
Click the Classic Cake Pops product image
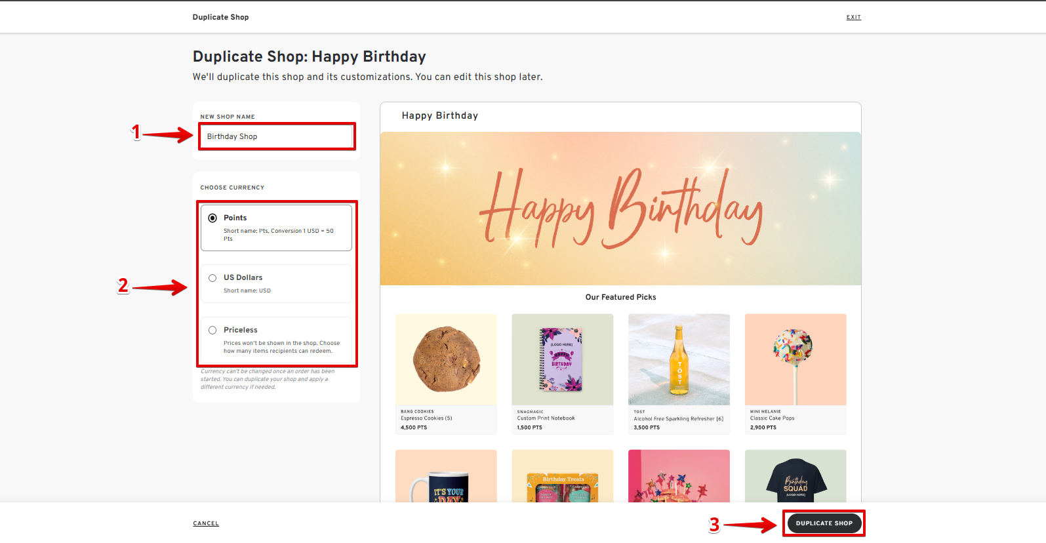coord(795,359)
